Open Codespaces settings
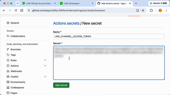This screenshot has height=95, width=170. coord(17,88)
